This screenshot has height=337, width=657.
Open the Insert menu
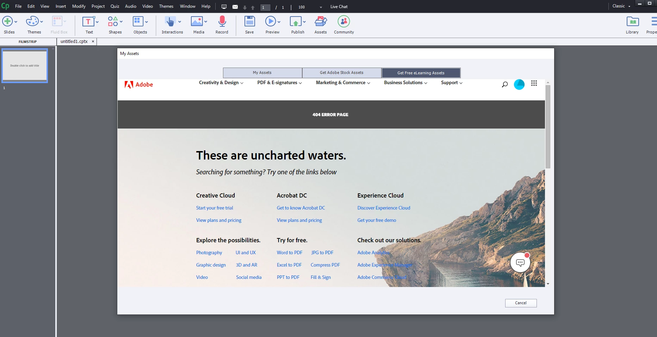[x=61, y=6]
